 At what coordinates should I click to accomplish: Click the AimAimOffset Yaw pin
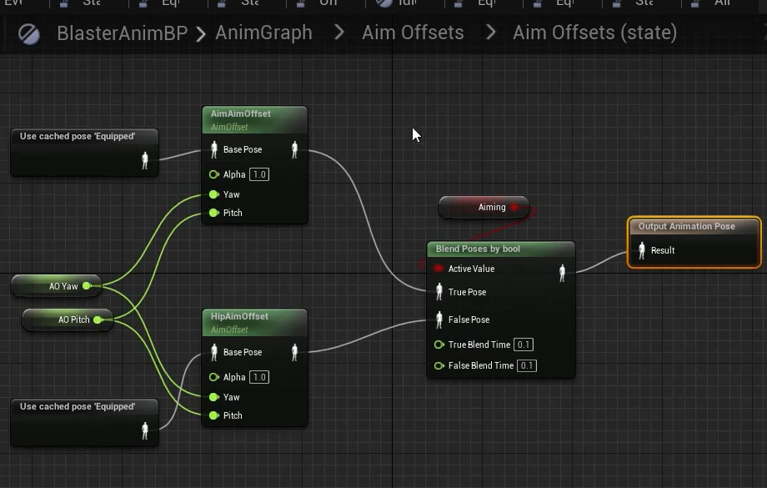[x=213, y=194]
